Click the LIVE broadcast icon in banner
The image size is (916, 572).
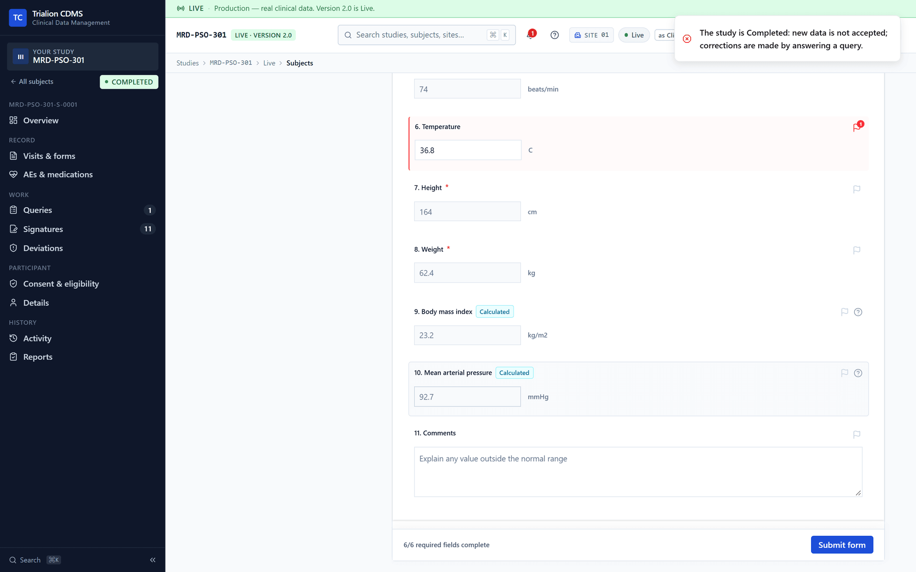pos(181,8)
